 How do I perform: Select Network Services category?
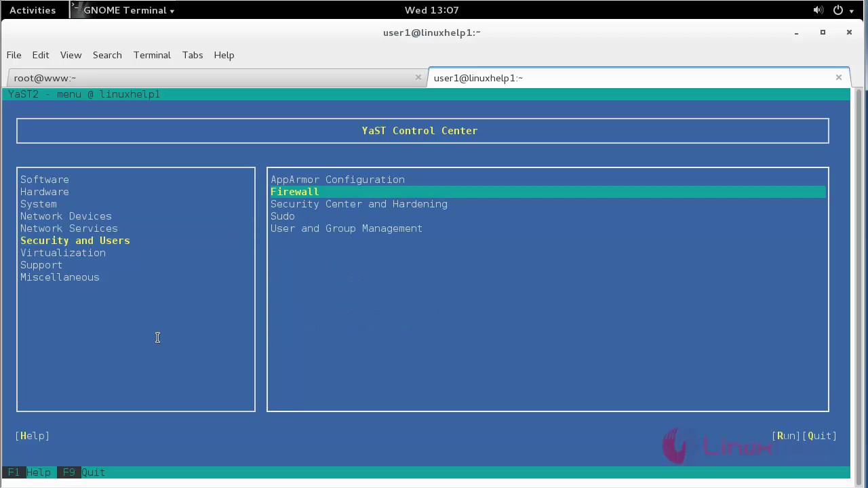[x=69, y=228]
